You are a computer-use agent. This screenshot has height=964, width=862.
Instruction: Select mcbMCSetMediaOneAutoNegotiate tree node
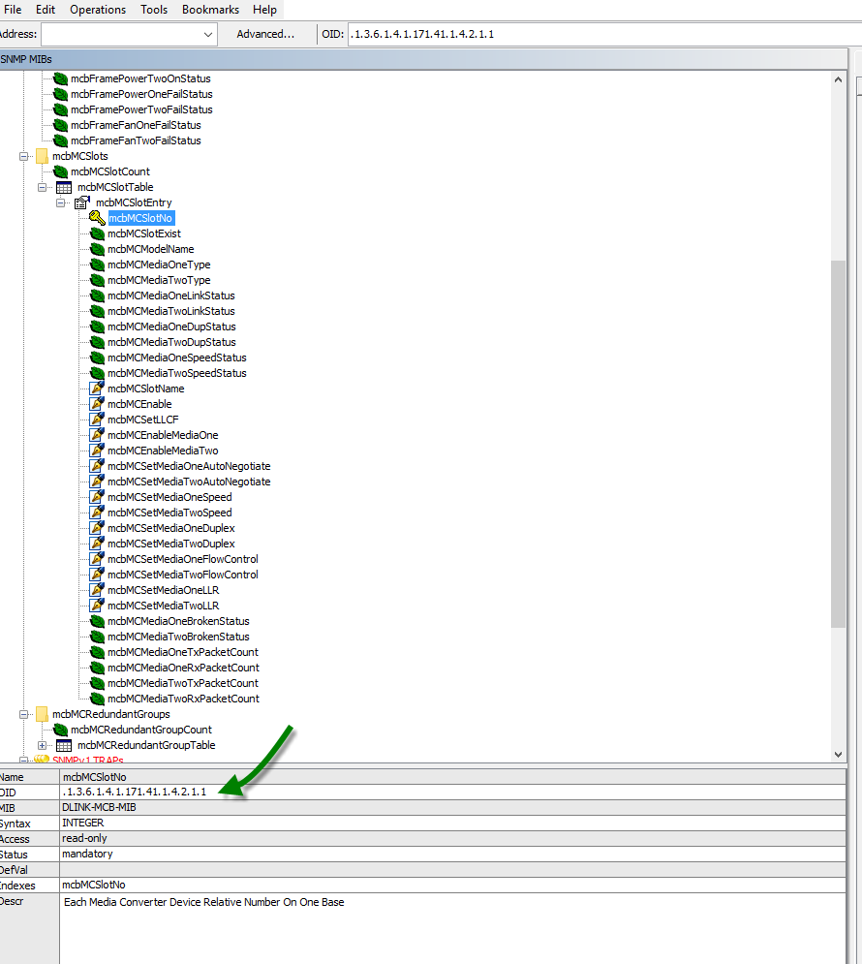(189, 466)
